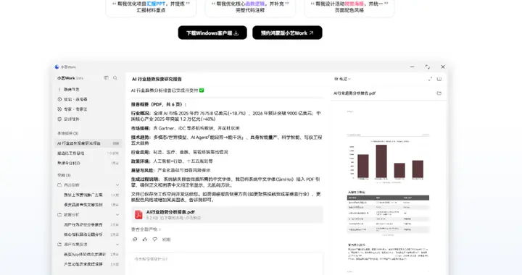The height and width of the screenshot is (275, 522).
Task: Click the thumbs-up icon below message
Action: pyautogui.click(x=145, y=239)
